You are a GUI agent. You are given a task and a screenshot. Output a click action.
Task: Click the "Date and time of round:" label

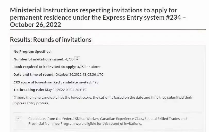point(34,74)
